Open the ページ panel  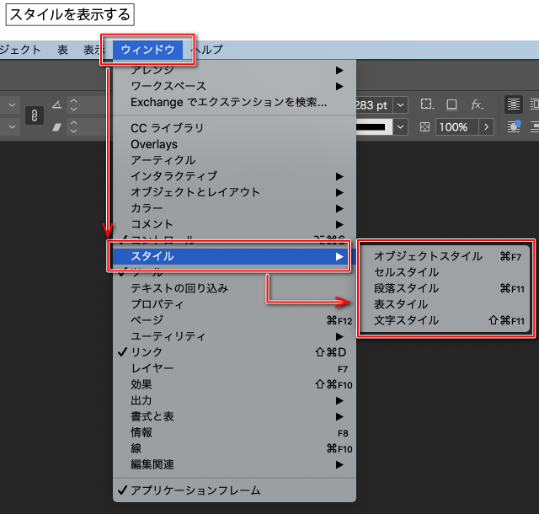tap(234, 320)
